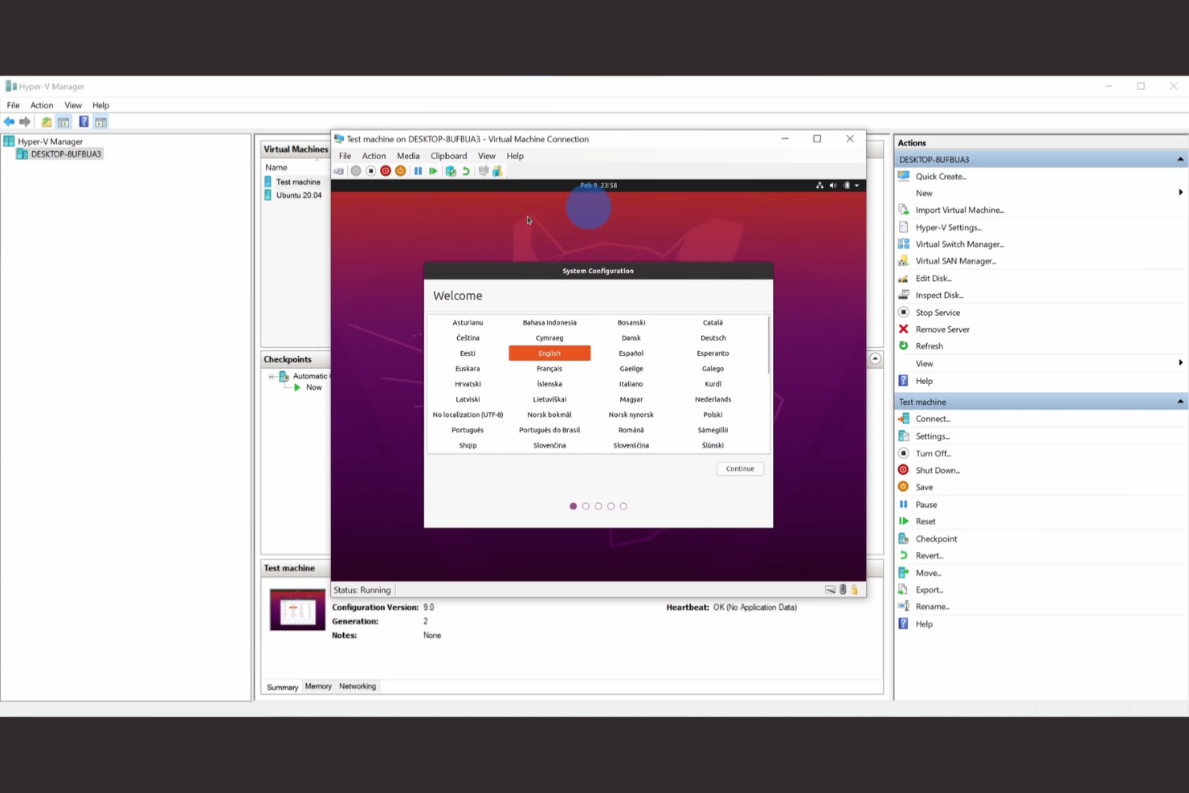Open File menu in Virtual Machine Connection
Viewport: 1189px width, 793px height.
point(345,156)
